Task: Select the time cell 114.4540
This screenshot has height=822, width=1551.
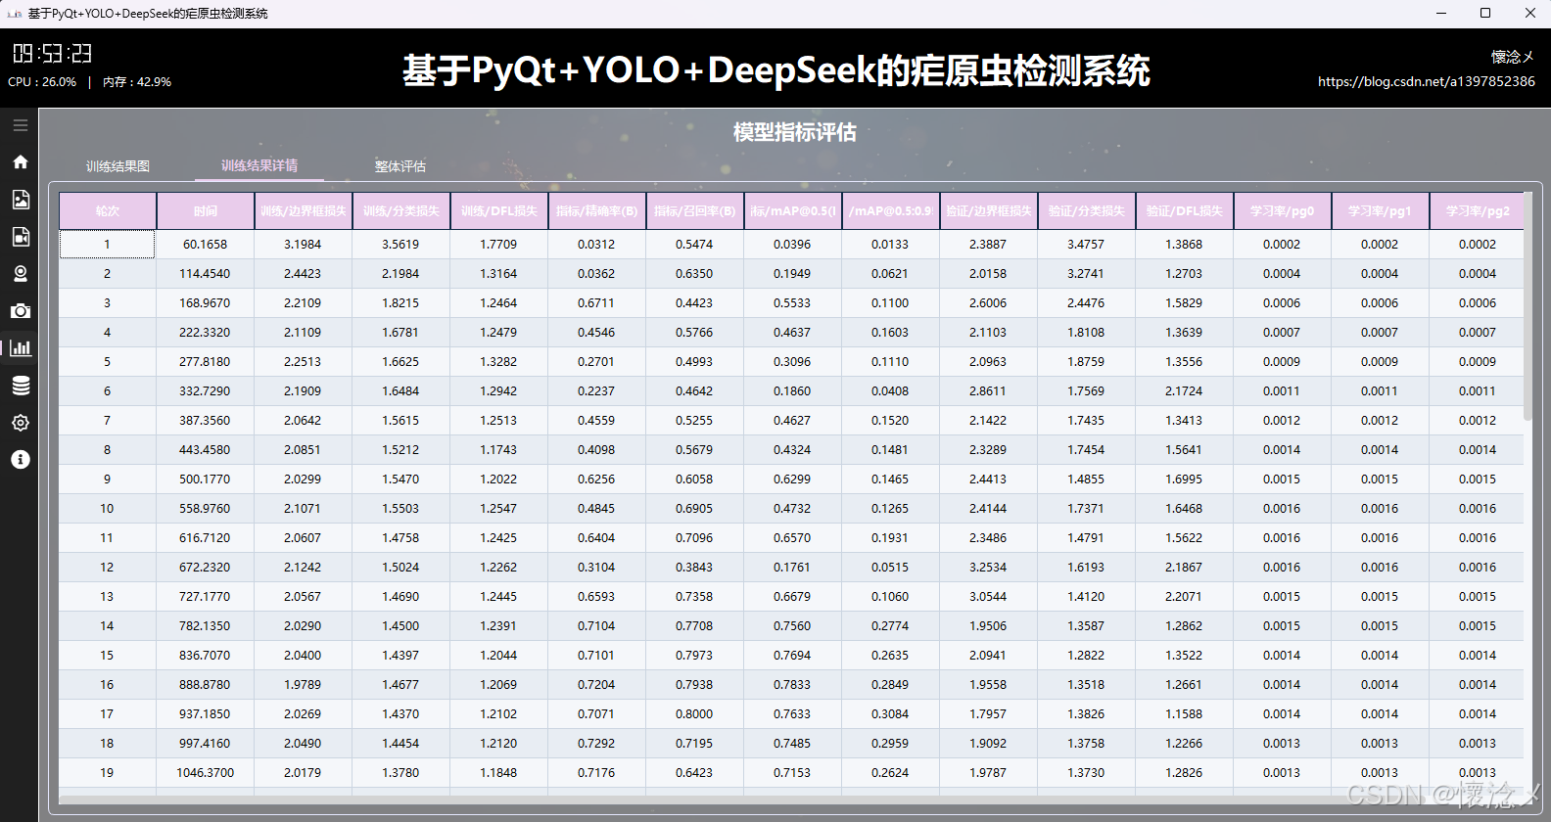Action: click(206, 274)
